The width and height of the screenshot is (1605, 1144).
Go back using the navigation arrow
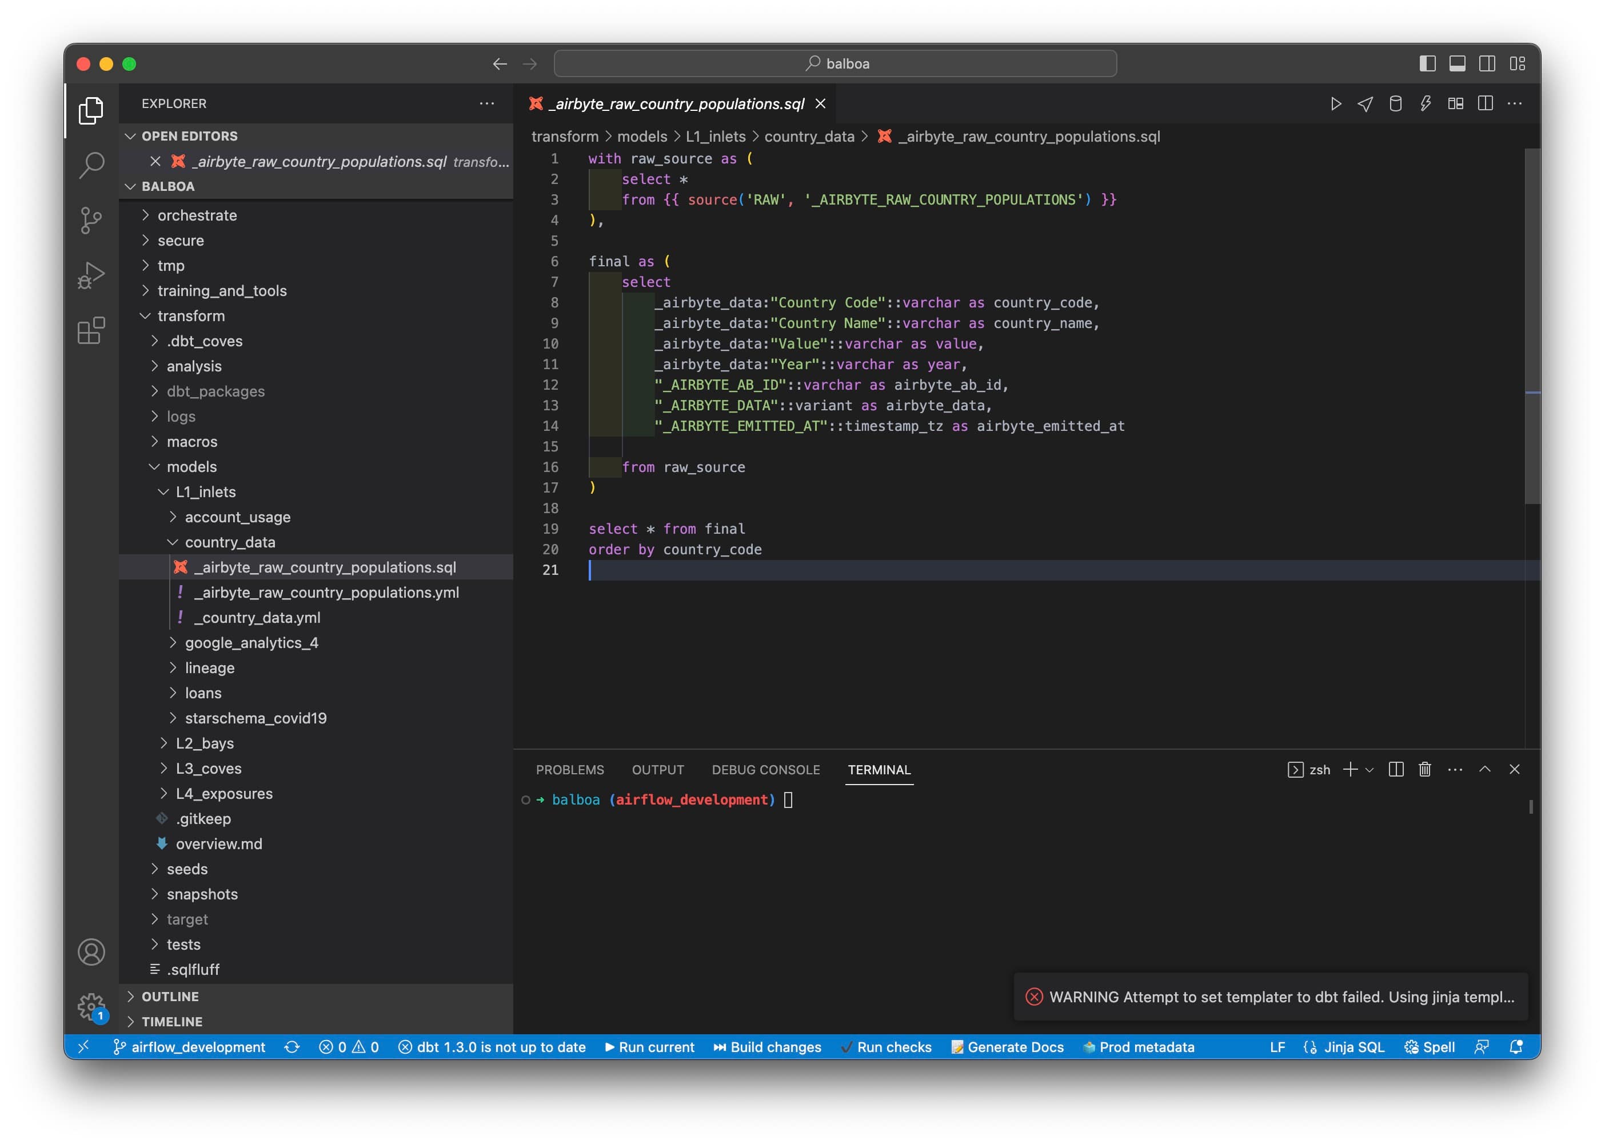tap(500, 64)
